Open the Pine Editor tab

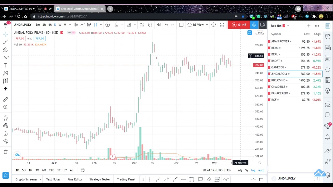tap(75, 179)
